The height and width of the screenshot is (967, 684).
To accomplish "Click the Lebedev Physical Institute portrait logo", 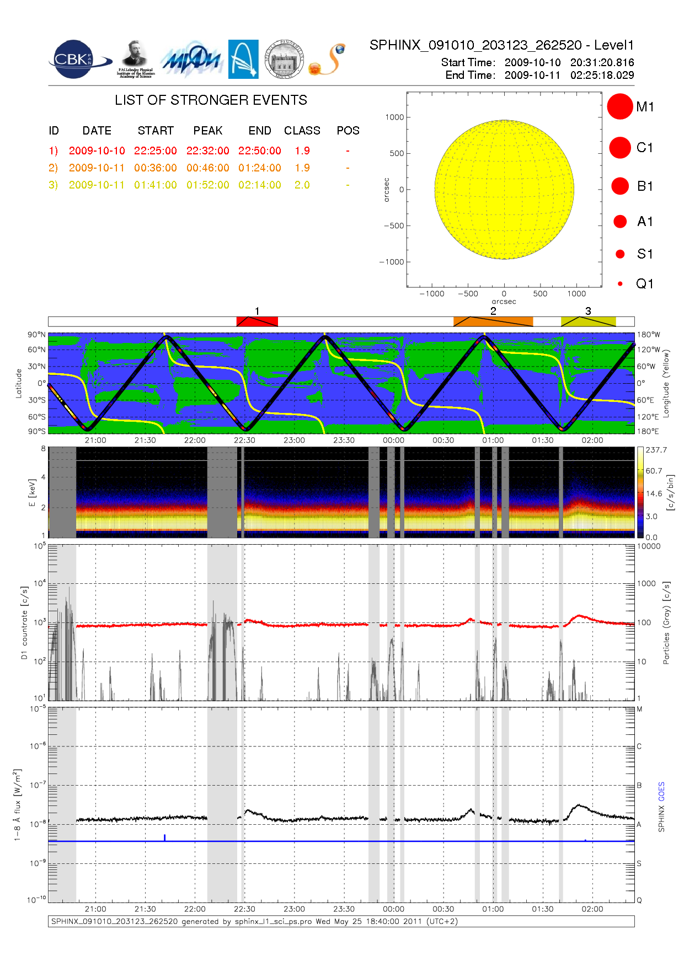I will point(135,59).
